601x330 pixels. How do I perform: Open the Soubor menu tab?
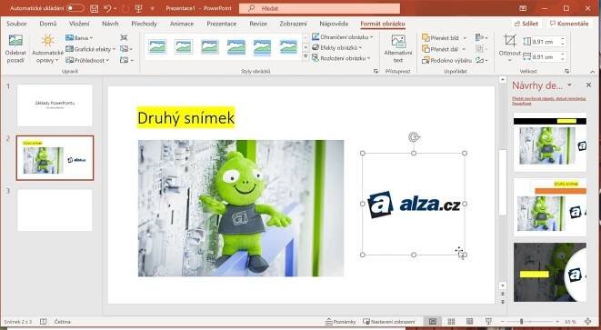pyautogui.click(x=16, y=24)
